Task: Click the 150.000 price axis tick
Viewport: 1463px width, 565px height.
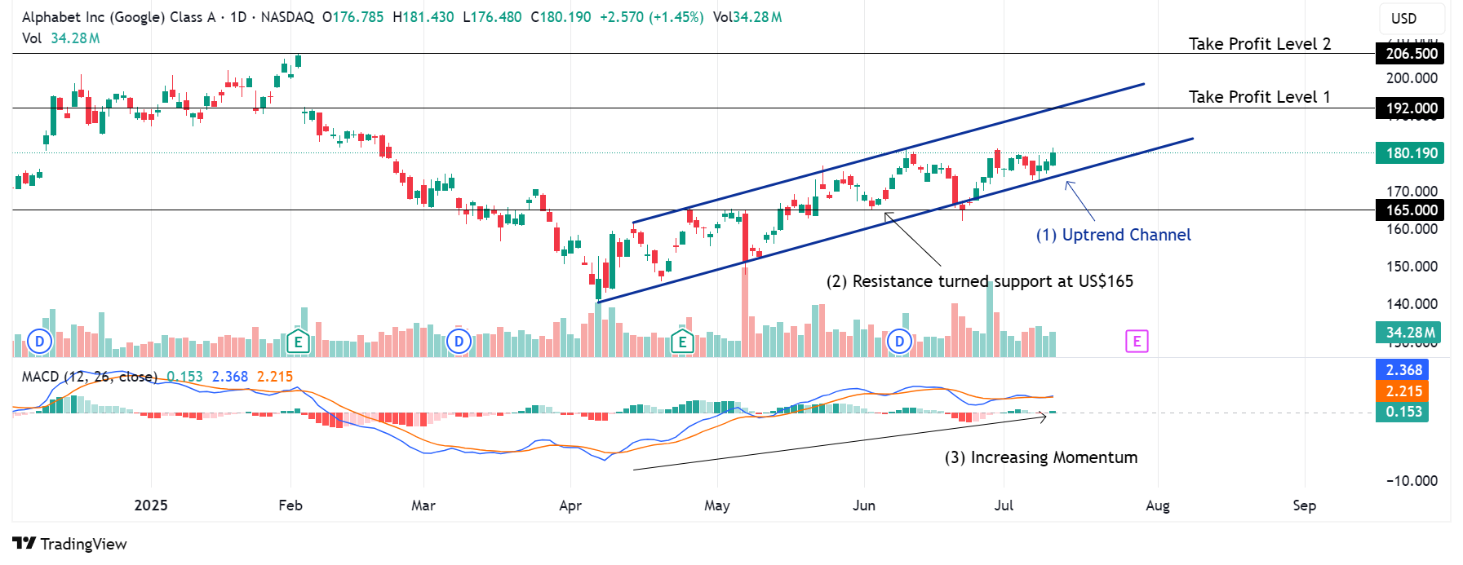Action: [x=1412, y=267]
